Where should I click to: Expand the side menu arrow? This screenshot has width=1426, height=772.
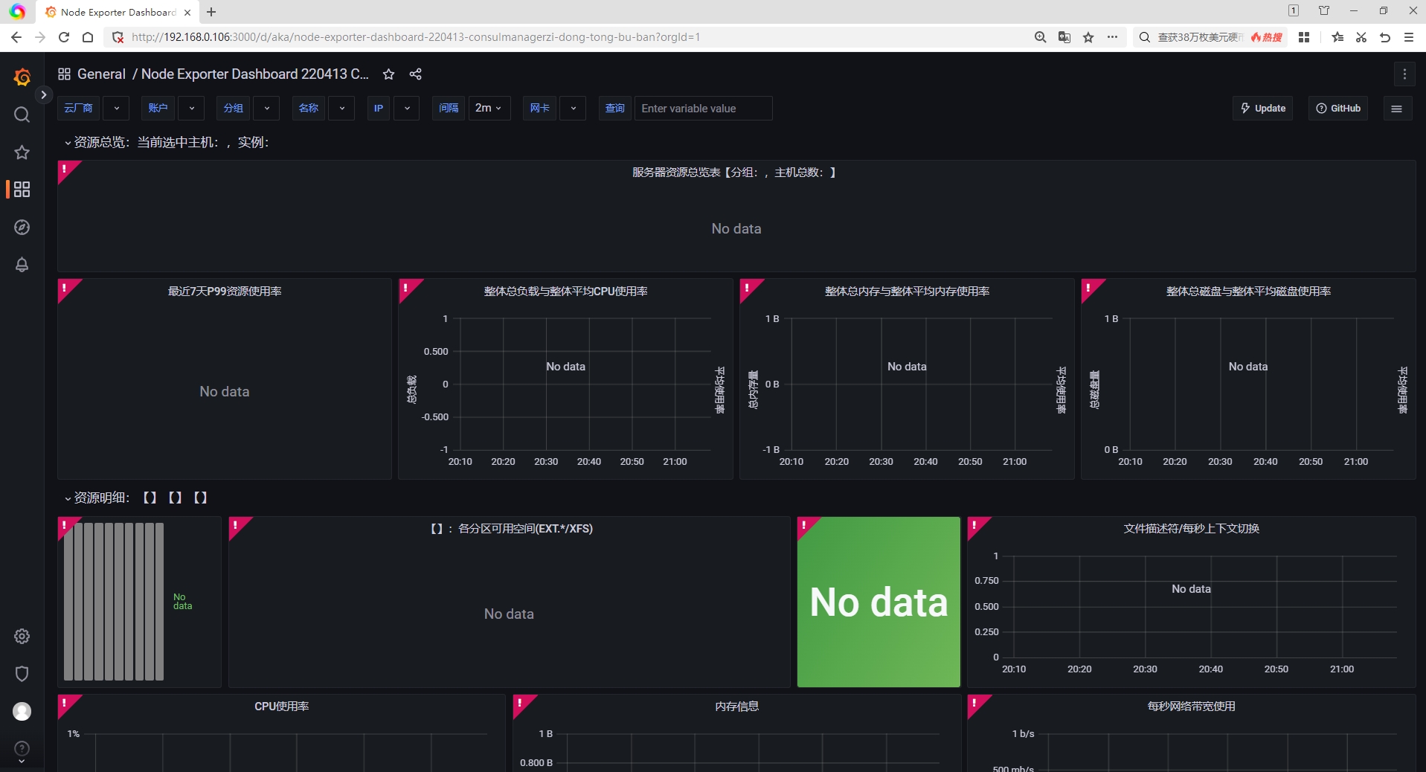pos(44,94)
